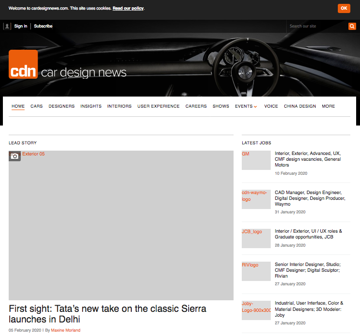Open the Joby Industrial Designers job listing
360x336 pixels.
coord(309,309)
